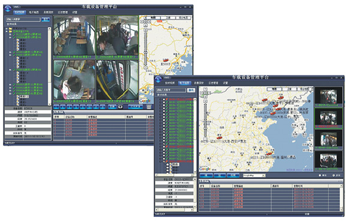Open 日志管理 tab in live-video window

[63, 12]
